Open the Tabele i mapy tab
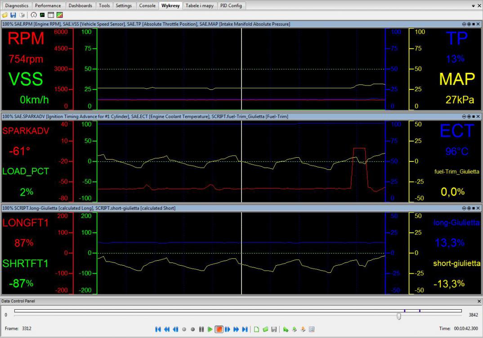483x338 pixels. [199, 6]
